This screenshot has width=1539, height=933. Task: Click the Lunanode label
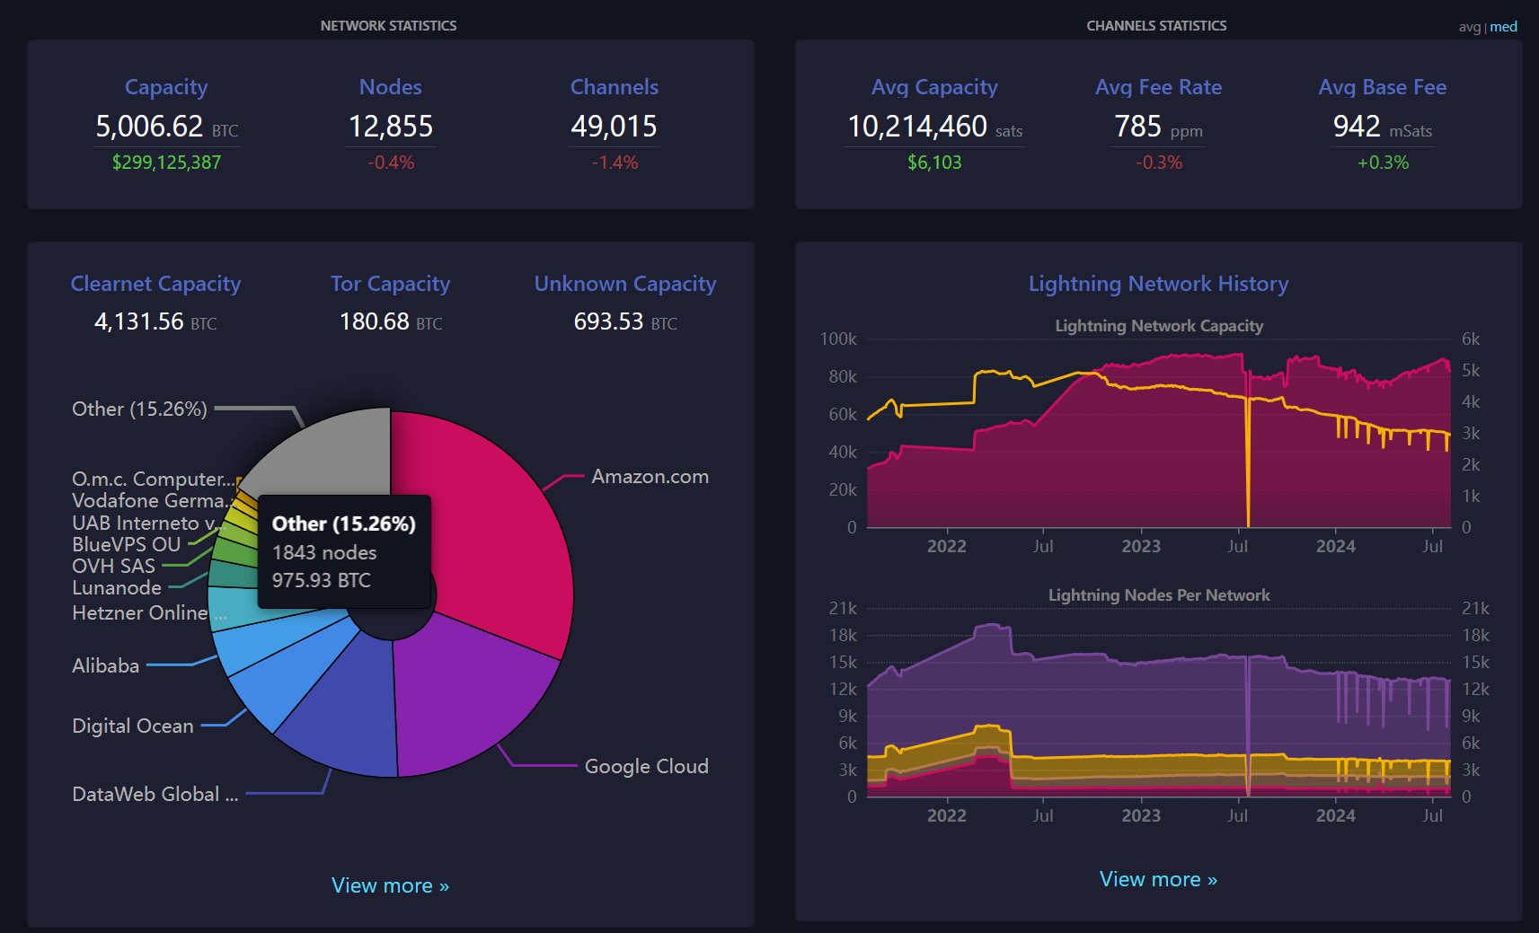(x=117, y=587)
